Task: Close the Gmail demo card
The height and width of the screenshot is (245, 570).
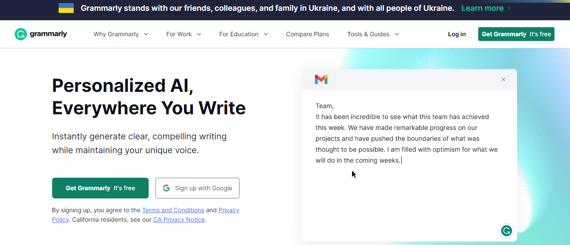Action: click(503, 79)
